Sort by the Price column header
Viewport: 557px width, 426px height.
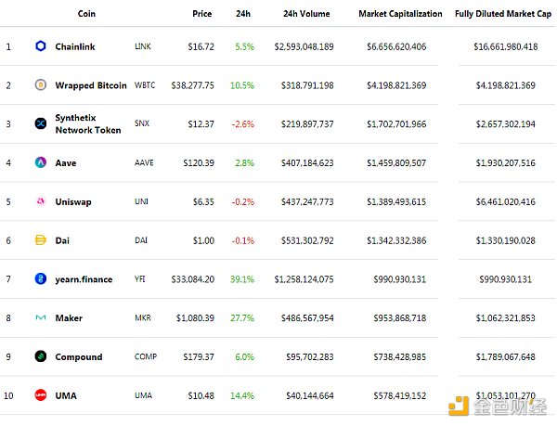pyautogui.click(x=201, y=14)
